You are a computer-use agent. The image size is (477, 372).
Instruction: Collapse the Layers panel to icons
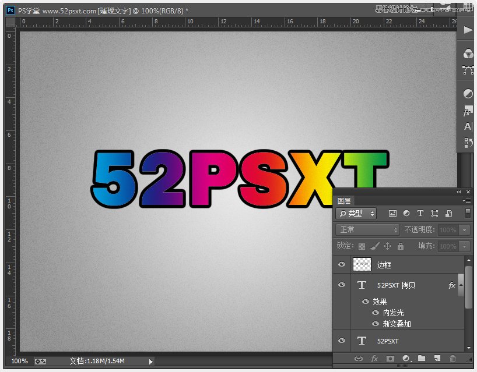click(458, 192)
